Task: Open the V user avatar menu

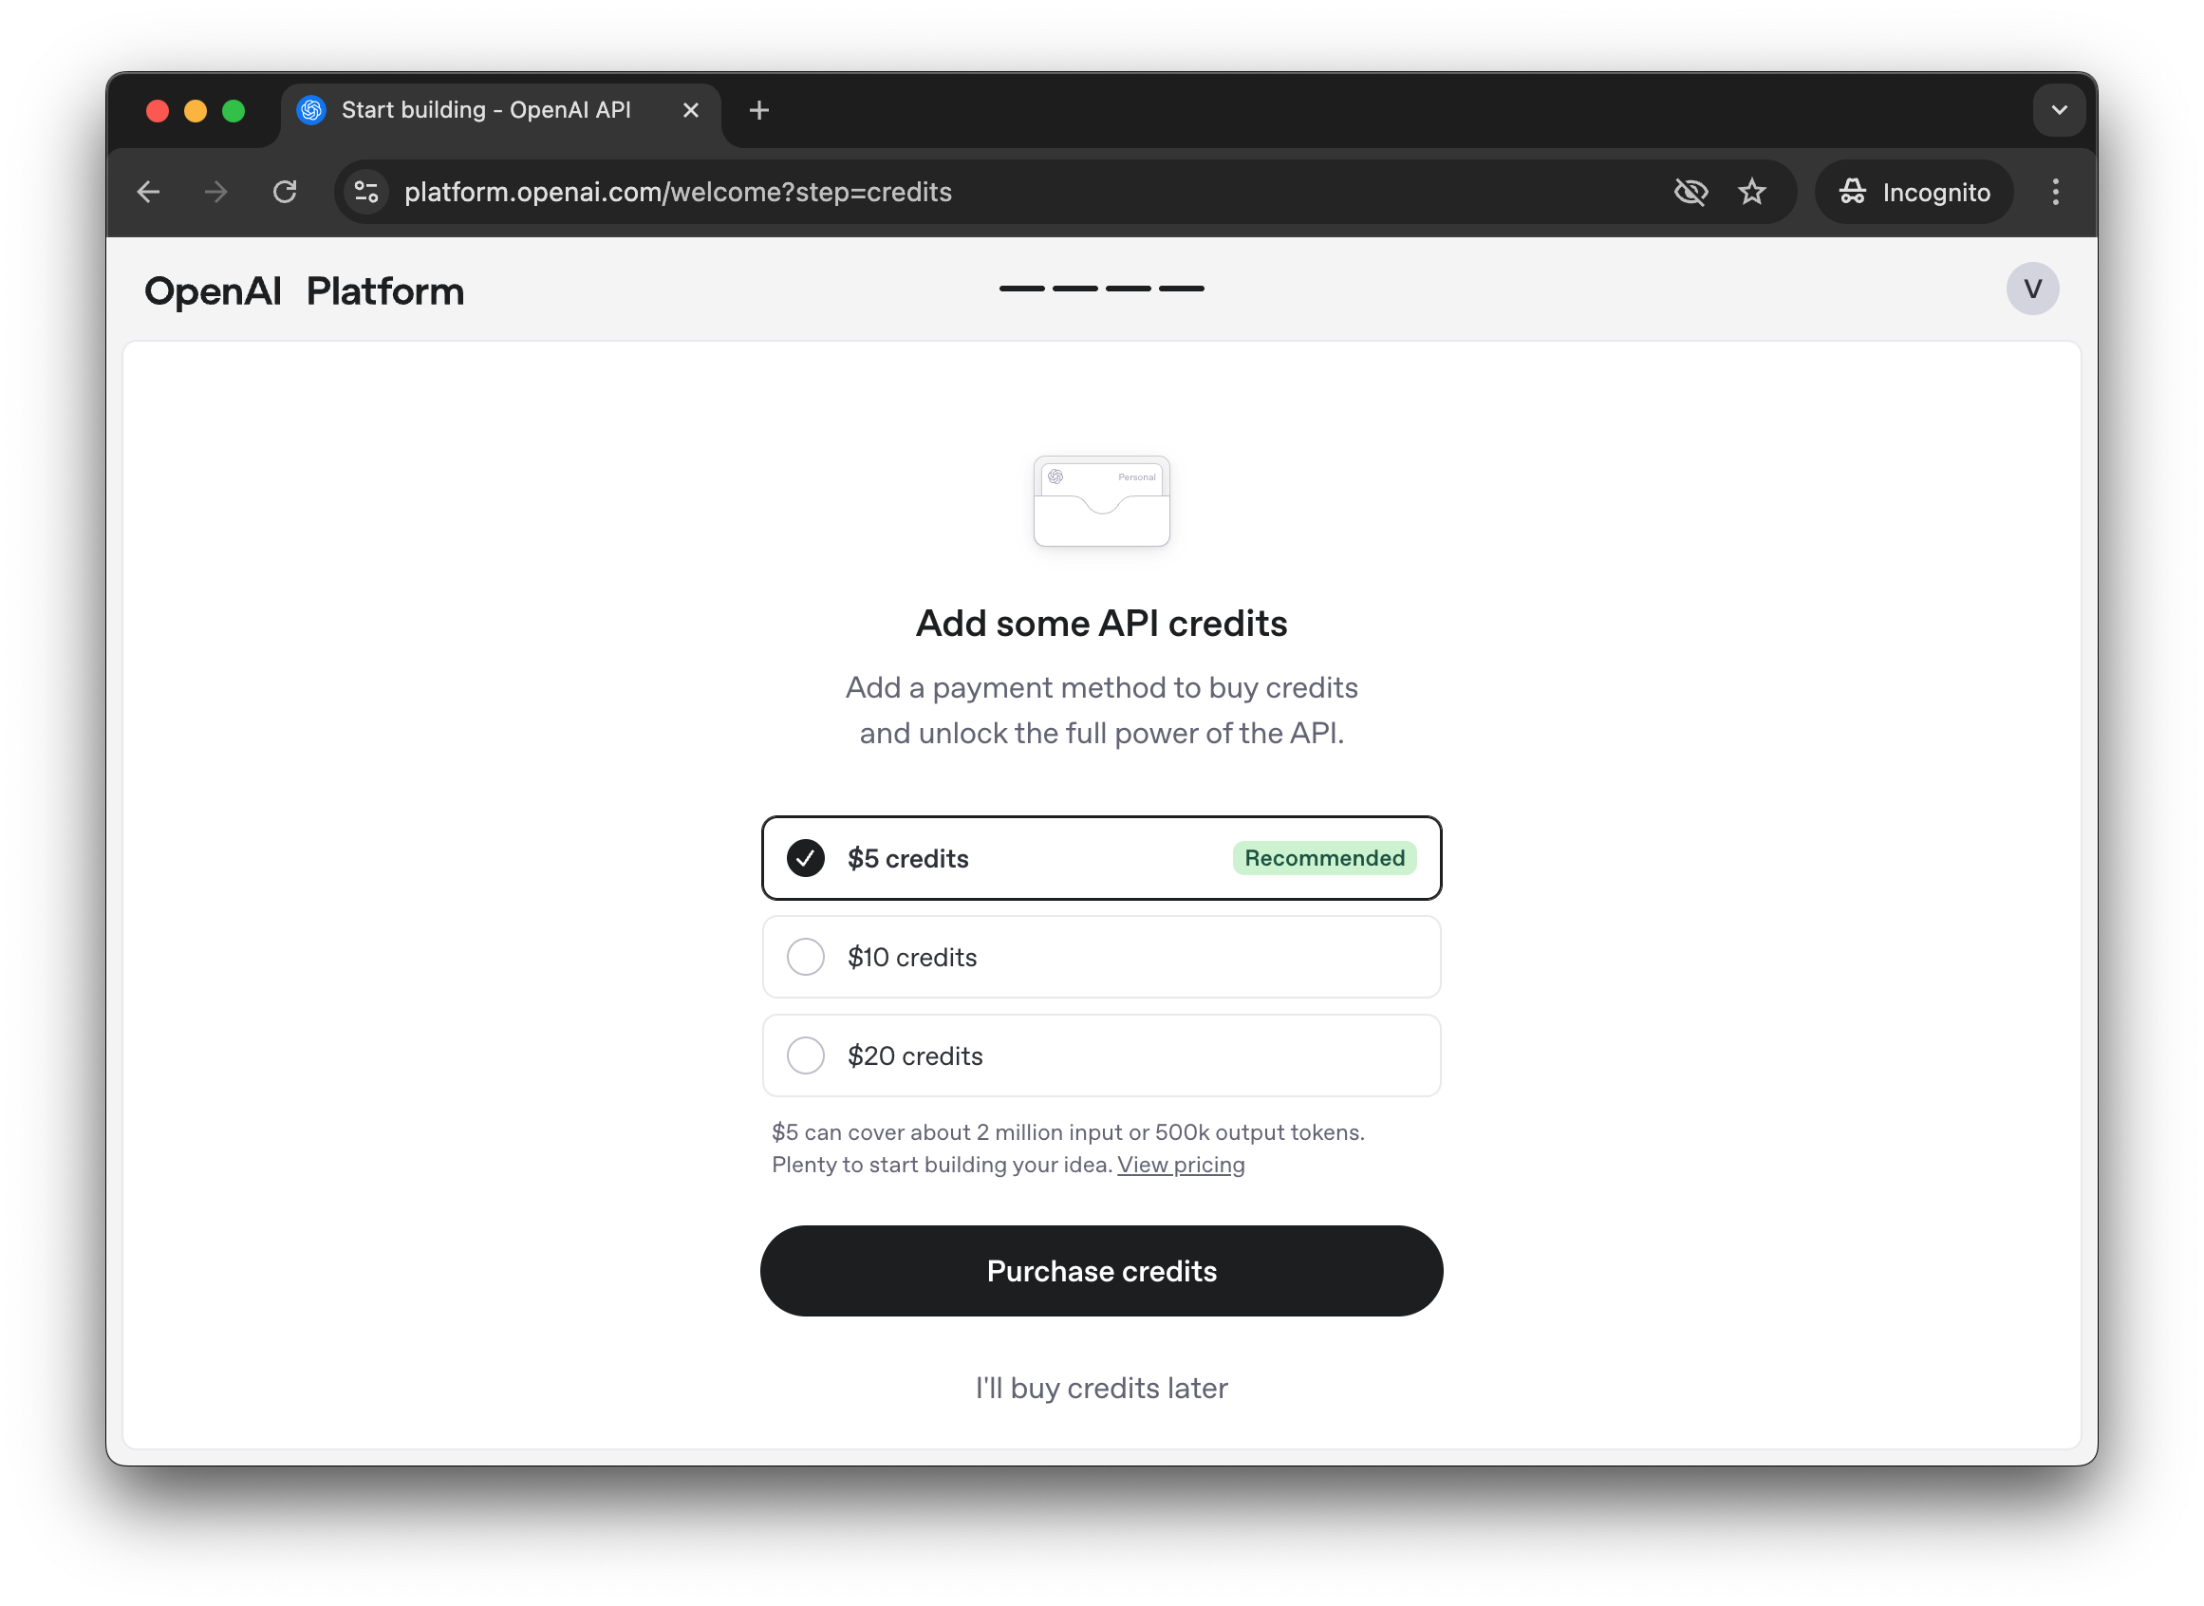Action: click(x=2032, y=289)
